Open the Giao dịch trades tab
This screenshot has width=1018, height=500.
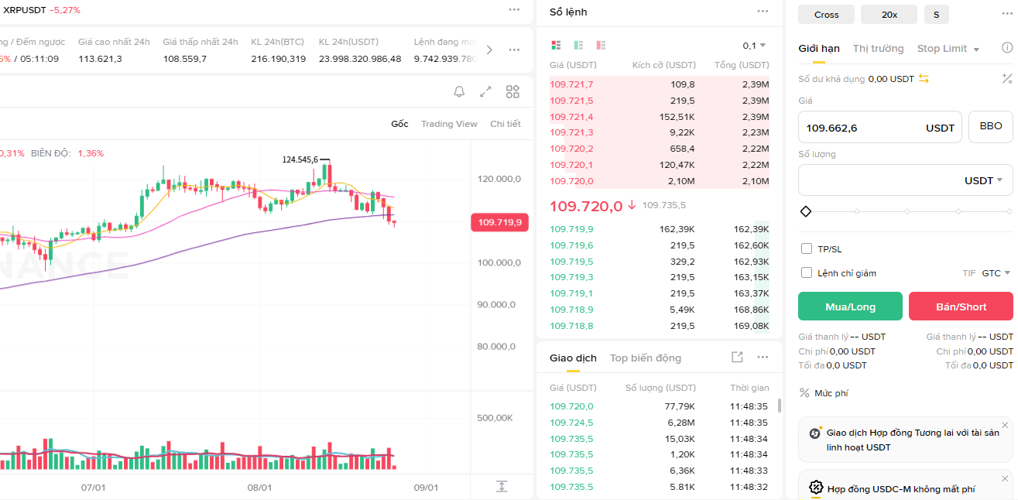[573, 358]
